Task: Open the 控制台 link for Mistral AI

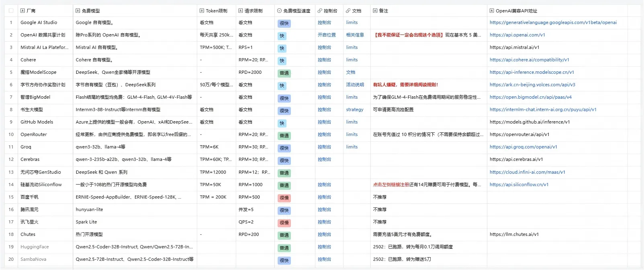Action: pos(324,48)
